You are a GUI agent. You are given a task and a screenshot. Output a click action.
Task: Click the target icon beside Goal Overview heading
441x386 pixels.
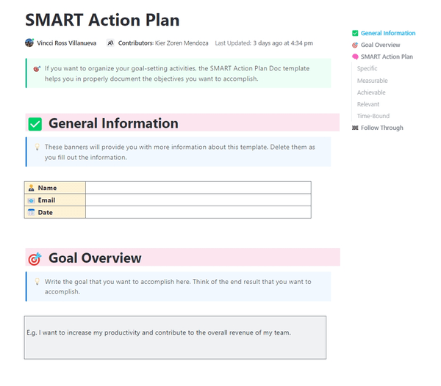(x=35, y=258)
